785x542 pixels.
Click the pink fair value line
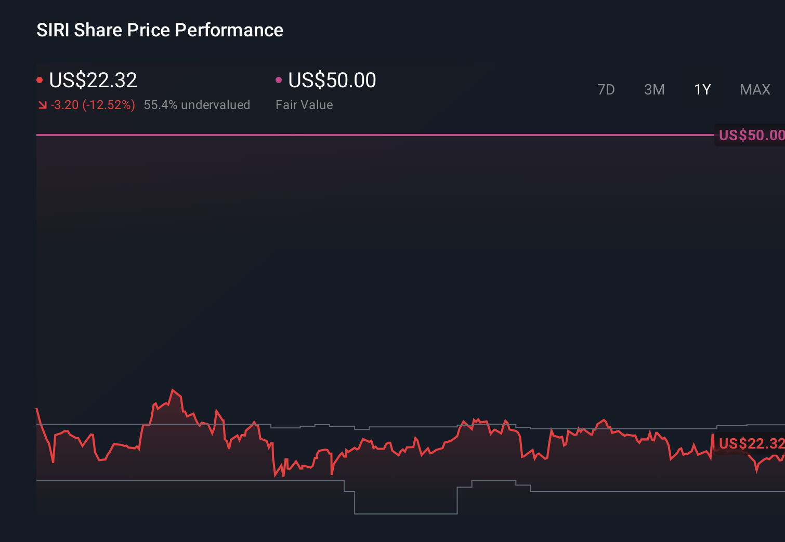(x=364, y=135)
